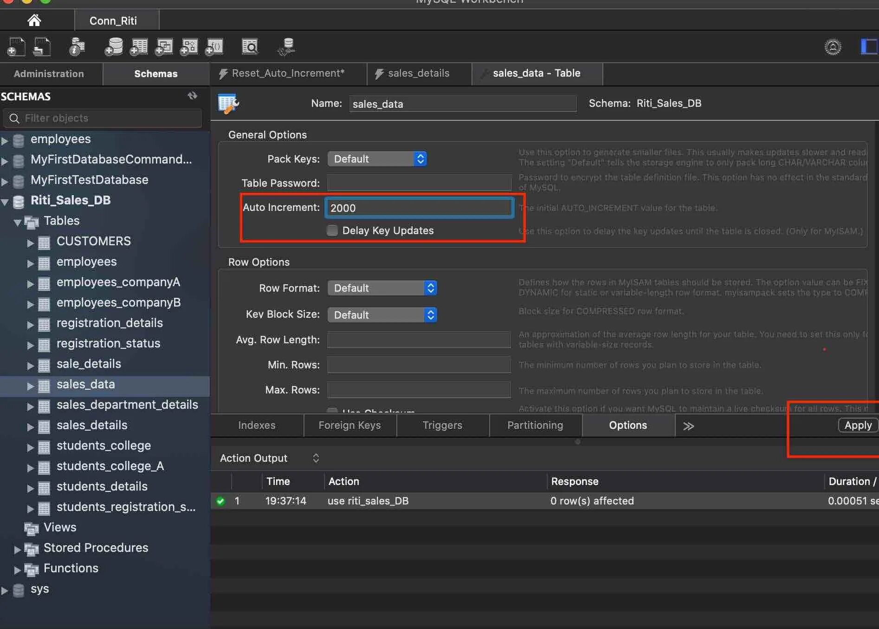Create a new view toolbar icon
The width and height of the screenshot is (879, 629).
click(x=164, y=46)
